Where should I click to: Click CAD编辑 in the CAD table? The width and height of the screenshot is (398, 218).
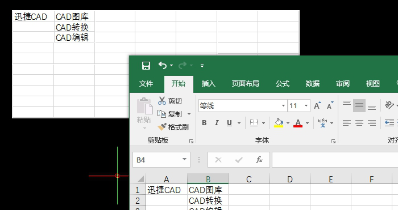[72, 38]
